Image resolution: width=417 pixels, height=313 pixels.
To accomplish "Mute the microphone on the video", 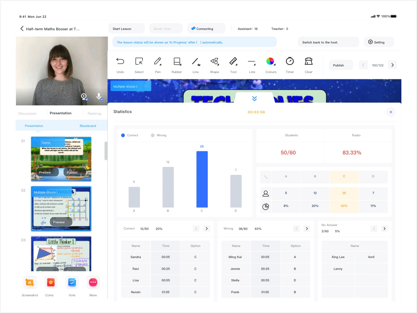I will click(x=99, y=97).
